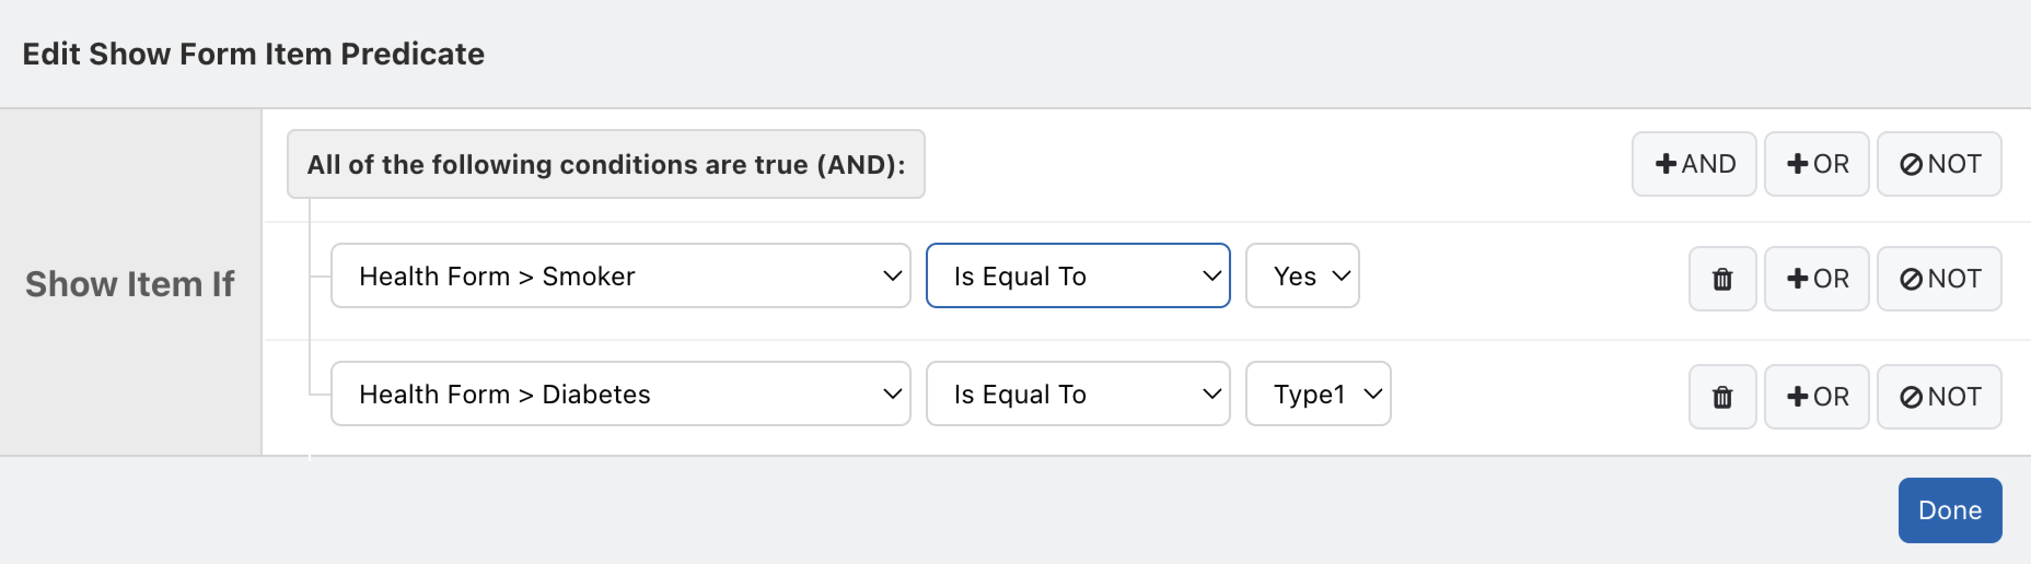Add OR to the Diabetes condition

coord(1817,397)
